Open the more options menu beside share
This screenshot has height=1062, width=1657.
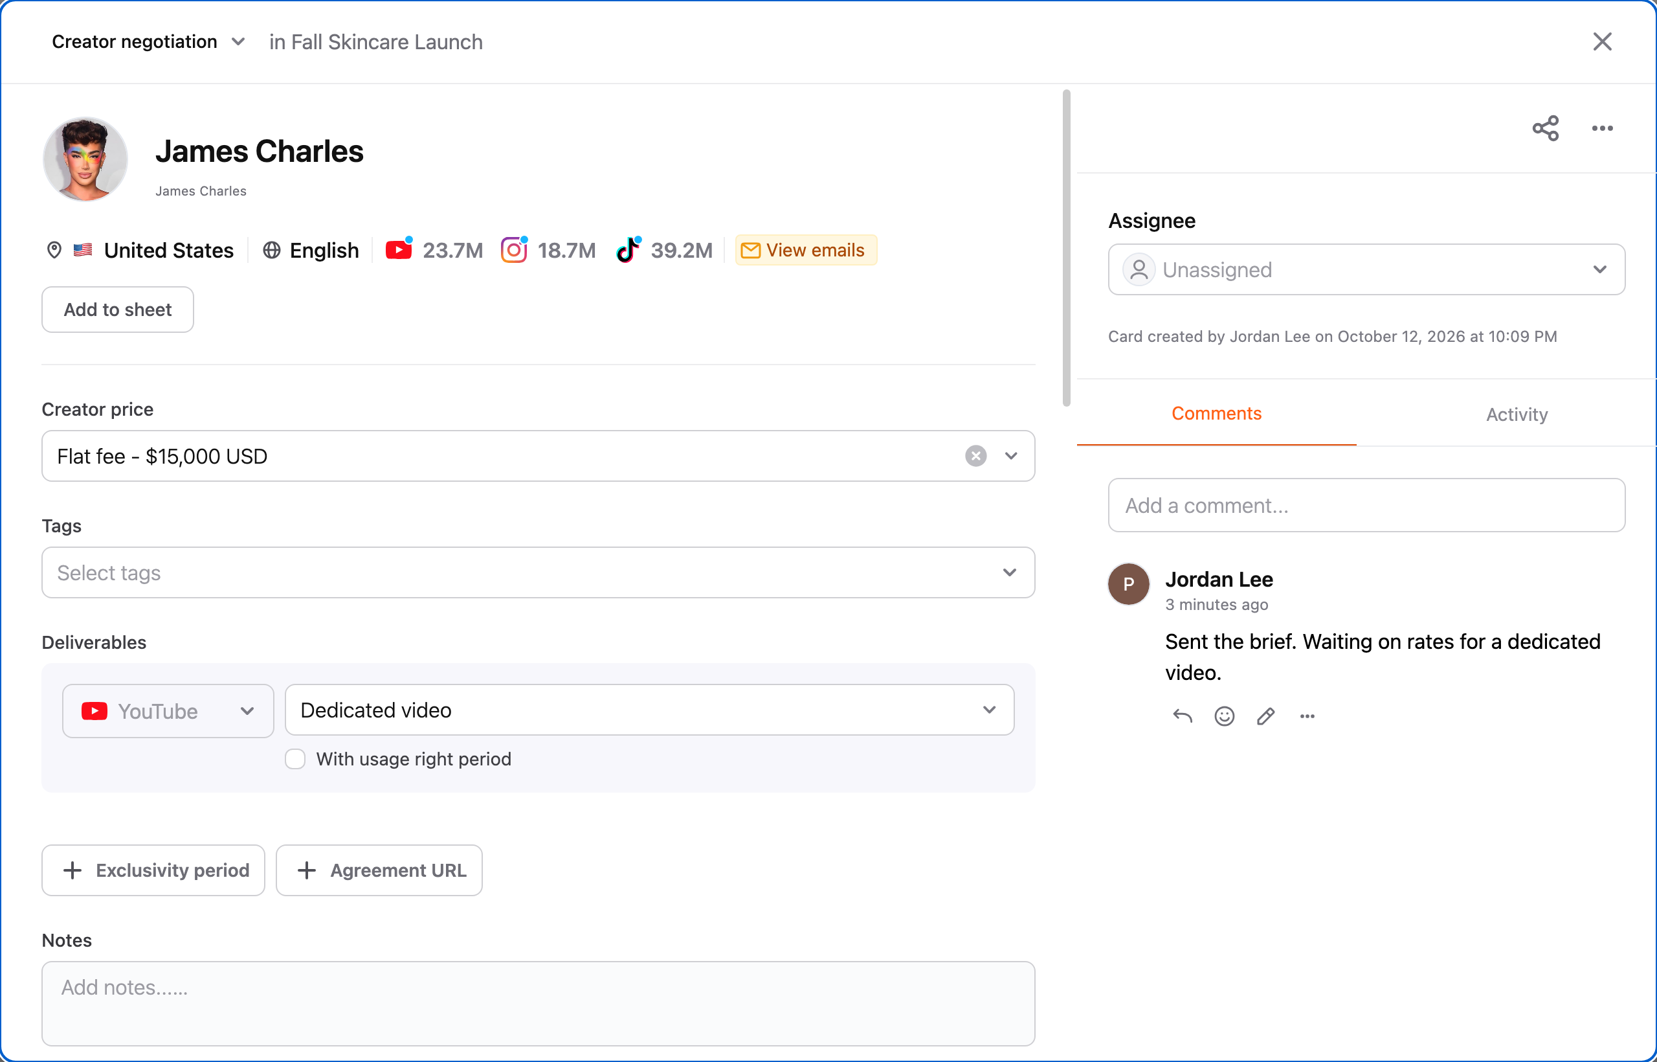click(1602, 128)
